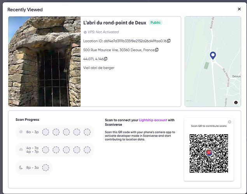247x194 pixels.
Task: Click the '44.071, 4.146' coordinates text
Action: (93, 59)
